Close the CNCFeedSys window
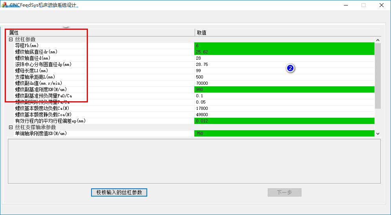 point(382,5)
